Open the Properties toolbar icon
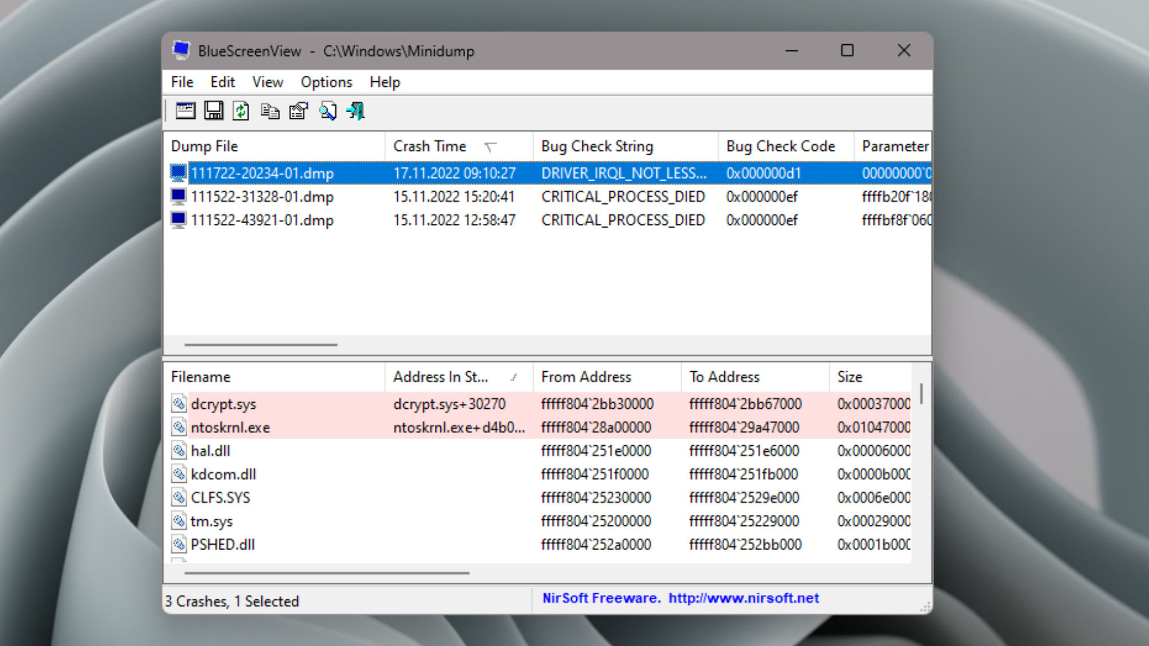The width and height of the screenshot is (1149, 646). [298, 111]
